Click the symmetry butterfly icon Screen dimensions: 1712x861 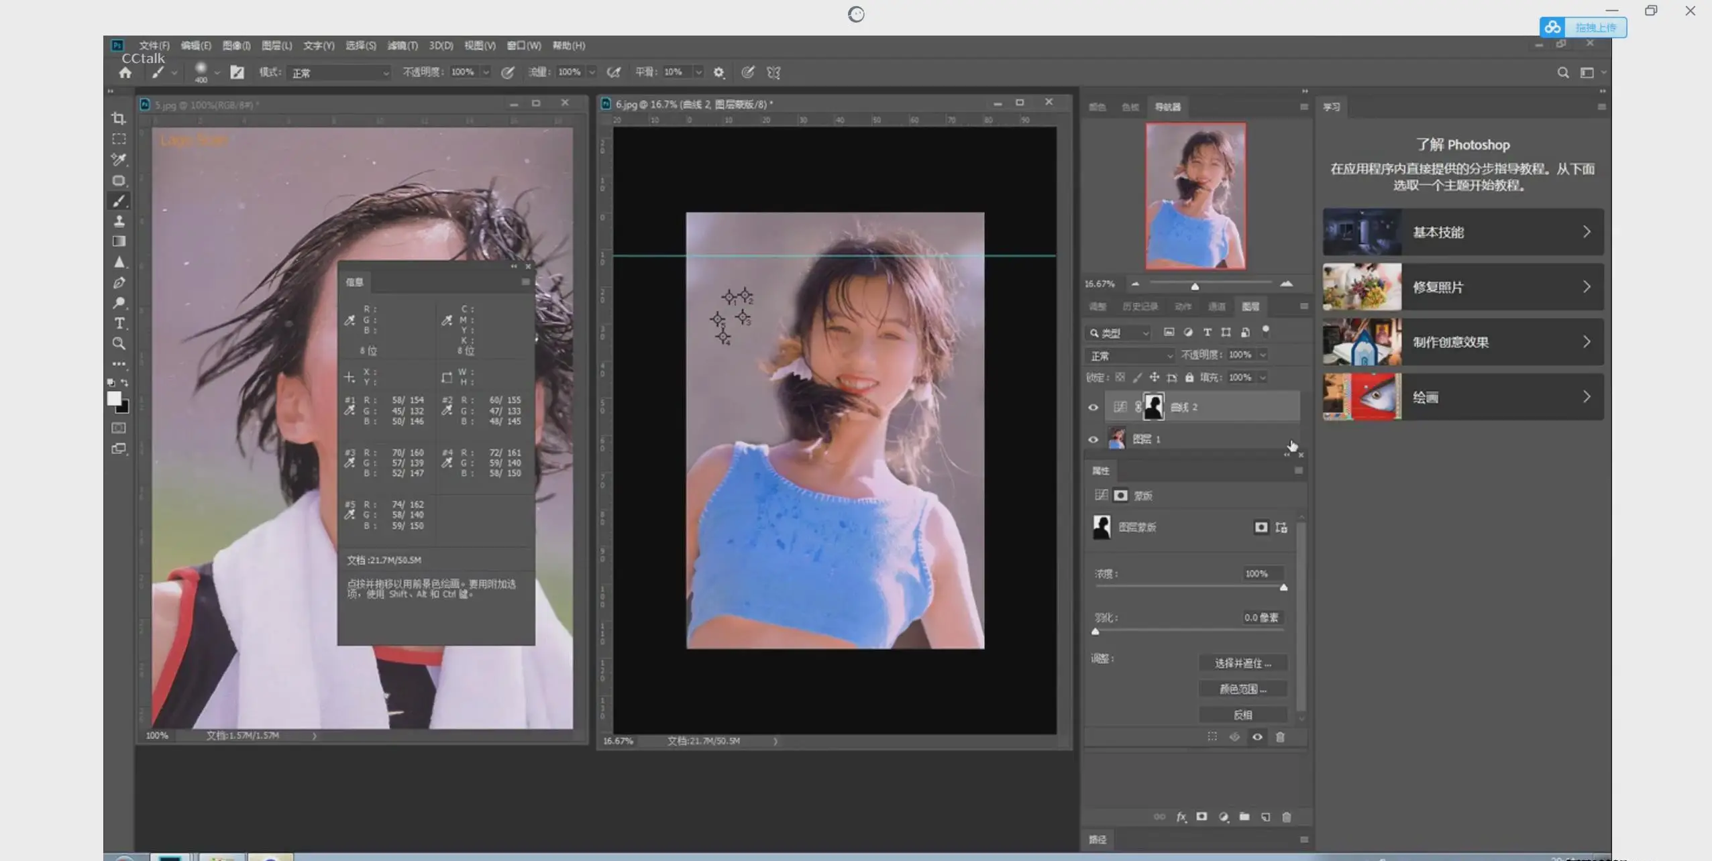773,72
